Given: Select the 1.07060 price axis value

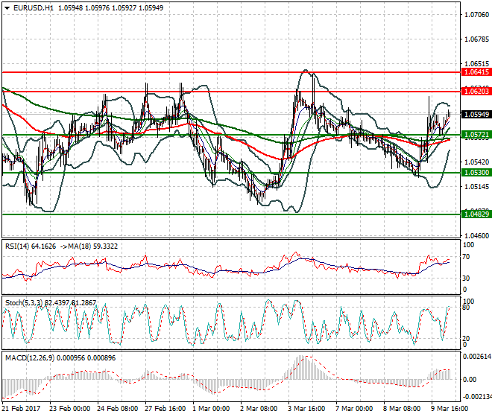Looking at the screenshot, I should (476, 15).
